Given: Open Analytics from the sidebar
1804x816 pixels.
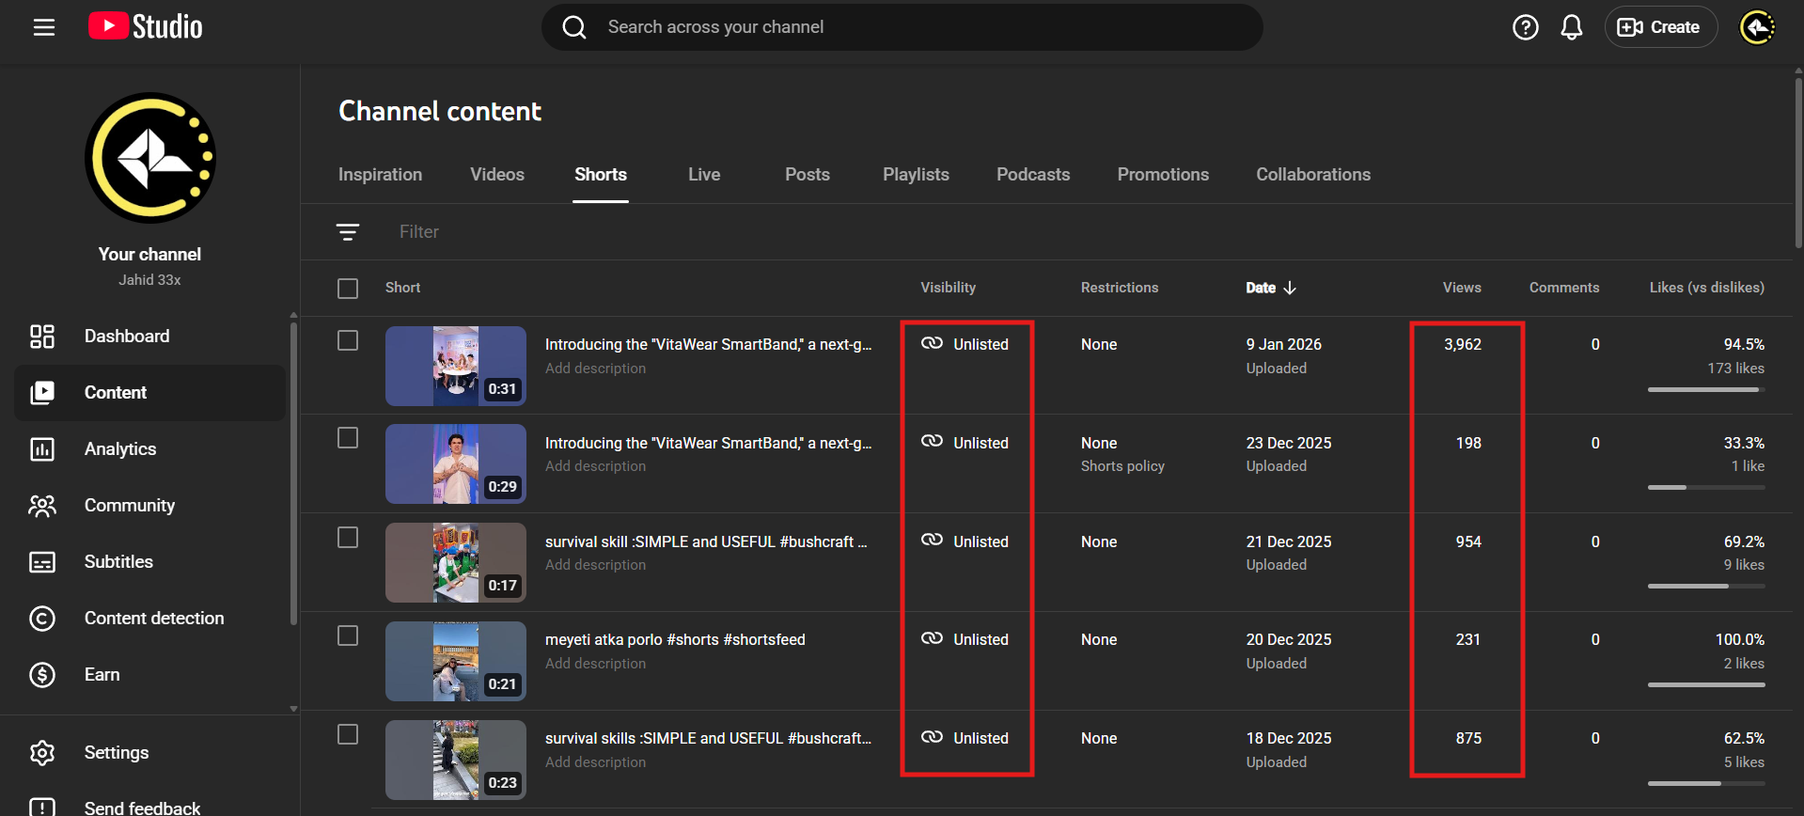Looking at the screenshot, I should click(x=120, y=449).
